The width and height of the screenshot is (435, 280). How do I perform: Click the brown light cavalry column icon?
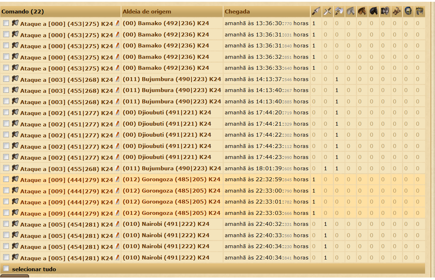click(362, 11)
